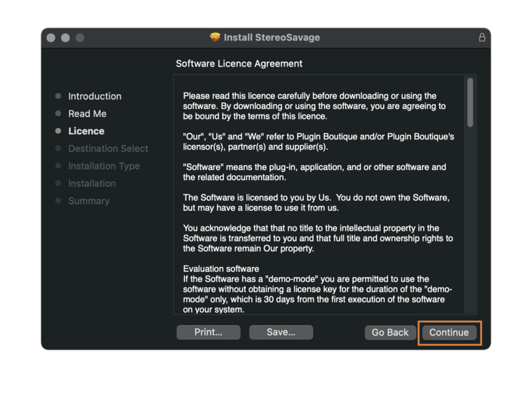Click the Summary step in sidebar
Screen dimensions: 532x404
coord(88,201)
